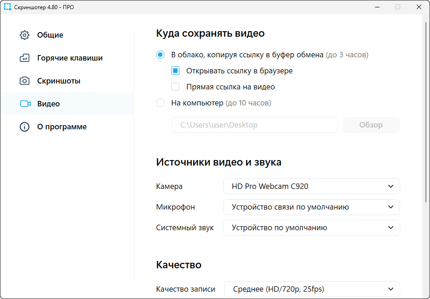Click the 'Куда сохранять видео' heading
Screen dimensions: 430x299
point(210,33)
